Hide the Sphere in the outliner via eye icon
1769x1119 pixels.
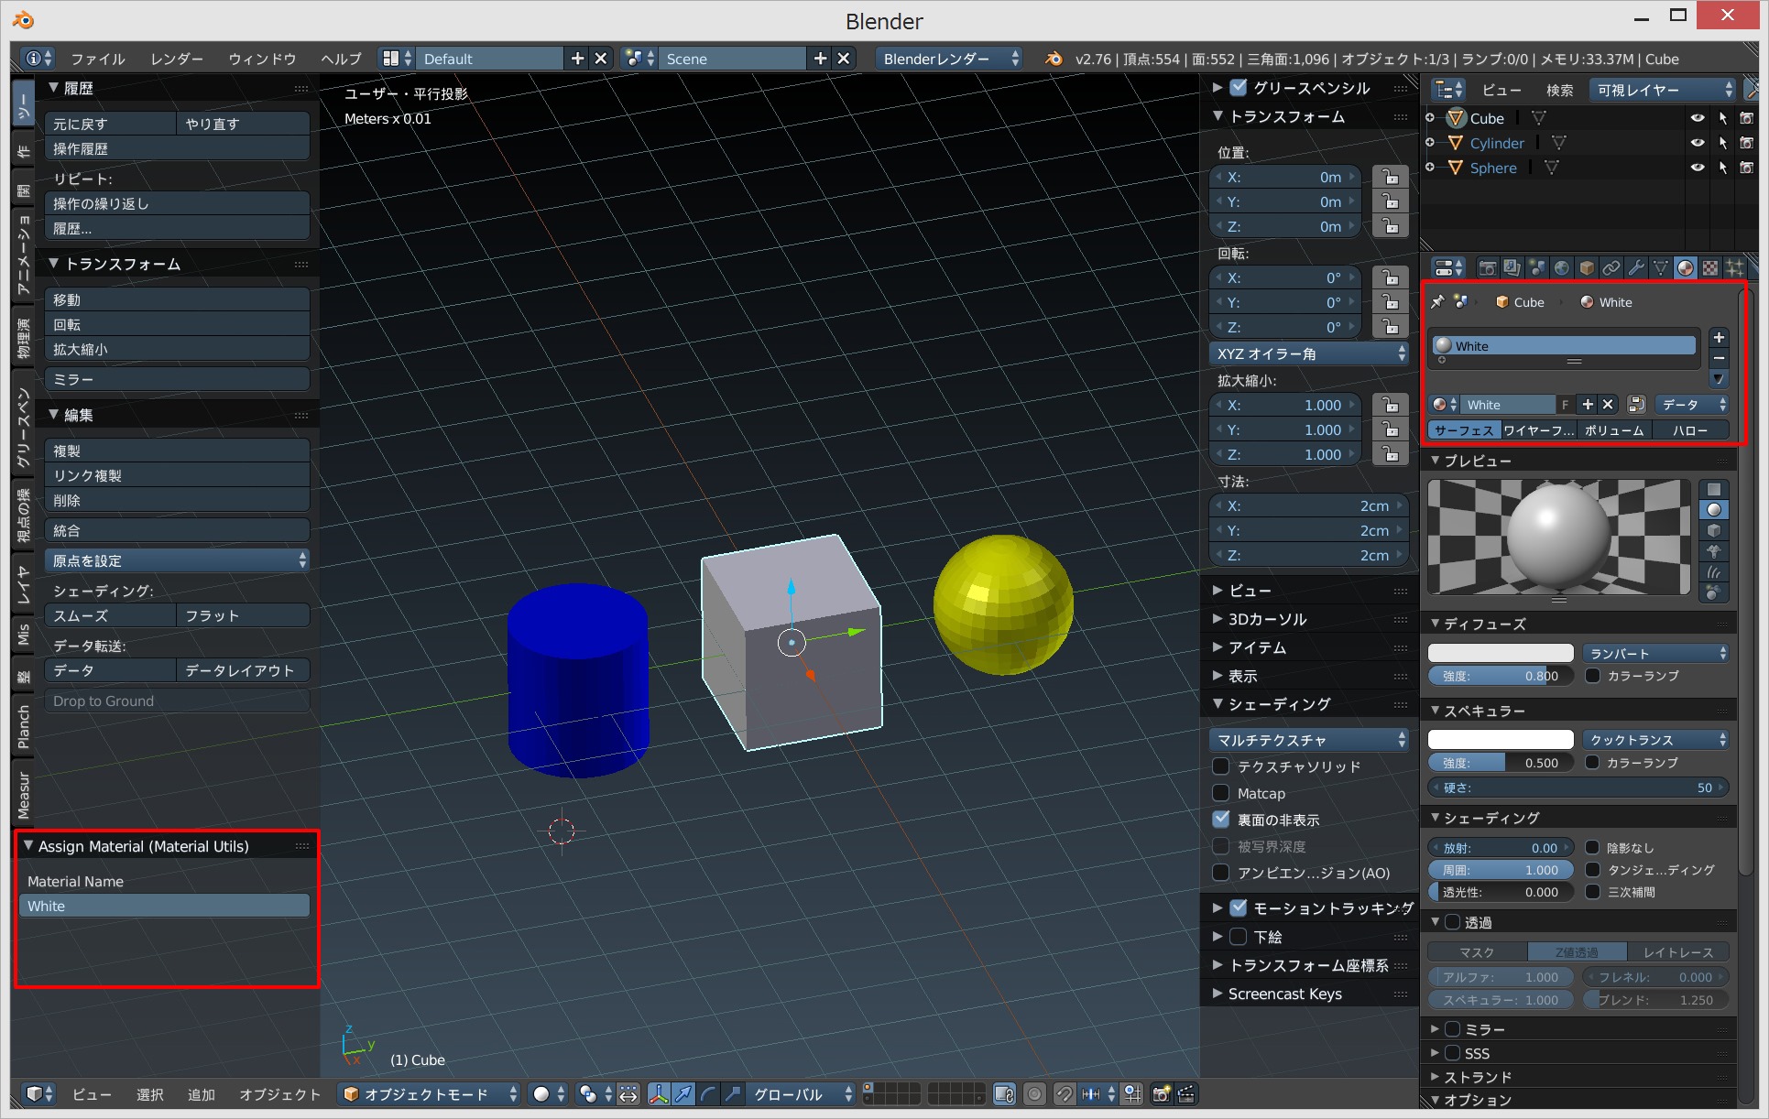[x=1698, y=168]
